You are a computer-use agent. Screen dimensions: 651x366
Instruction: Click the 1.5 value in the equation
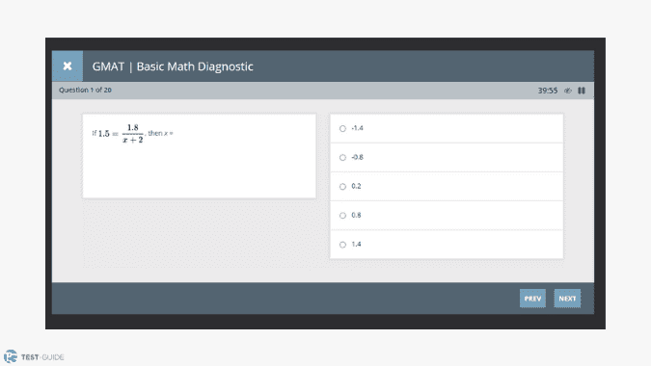click(104, 134)
